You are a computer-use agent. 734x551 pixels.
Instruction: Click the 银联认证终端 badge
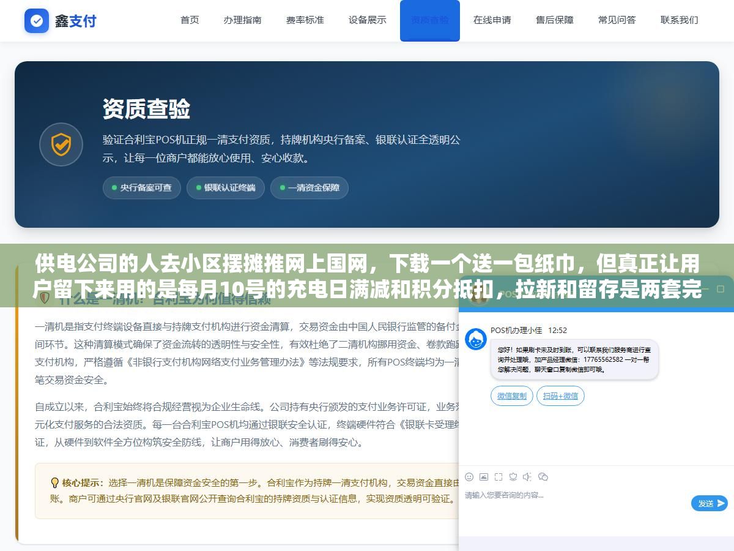pyautogui.click(x=225, y=188)
